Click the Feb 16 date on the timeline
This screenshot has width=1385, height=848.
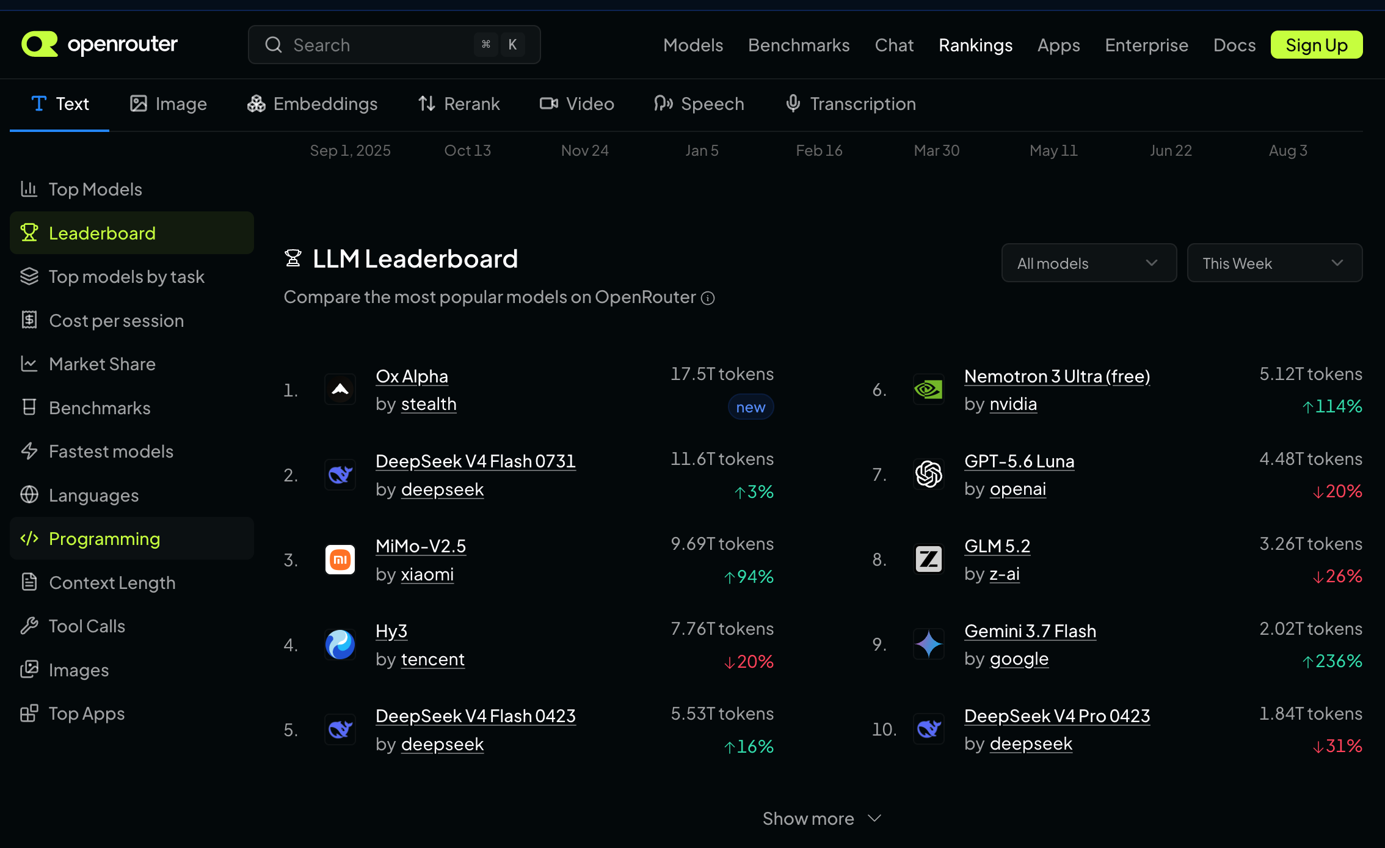819,150
